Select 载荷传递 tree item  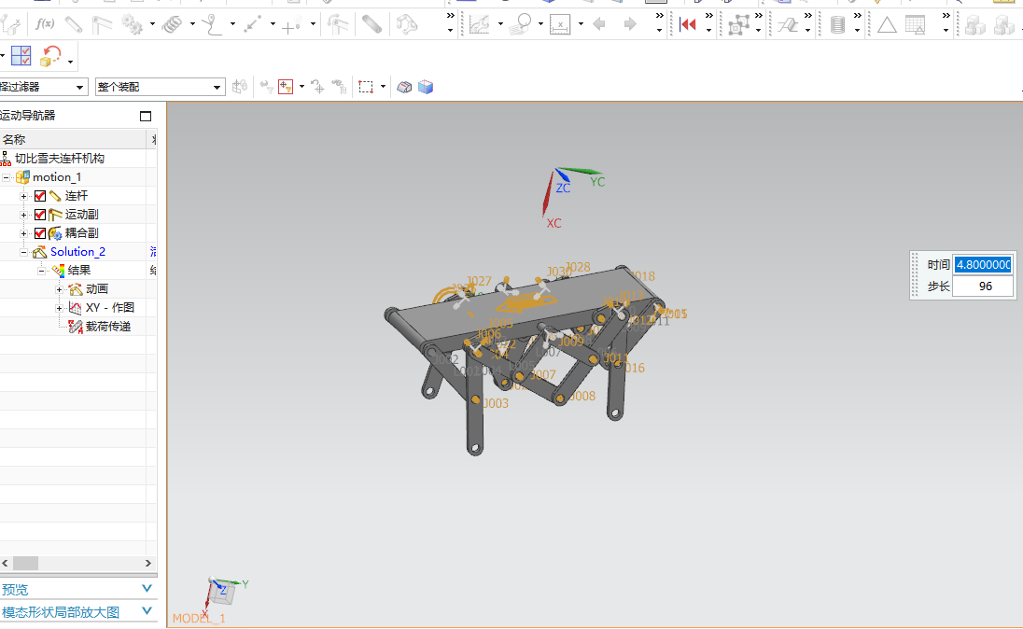tap(108, 327)
